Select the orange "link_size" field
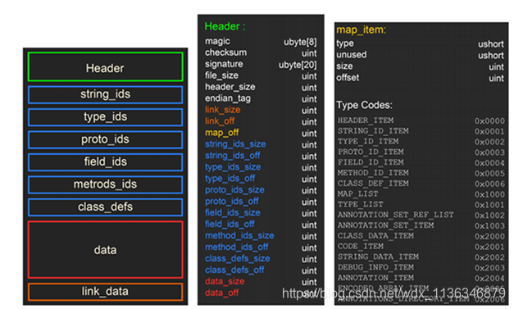The width and height of the screenshot is (514, 309). click(223, 110)
